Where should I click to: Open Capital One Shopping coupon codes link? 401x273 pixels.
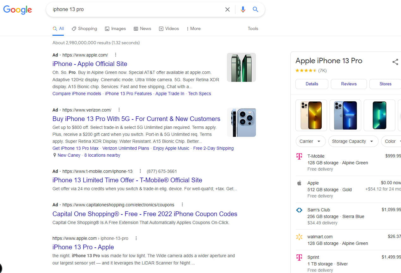pos(145,214)
